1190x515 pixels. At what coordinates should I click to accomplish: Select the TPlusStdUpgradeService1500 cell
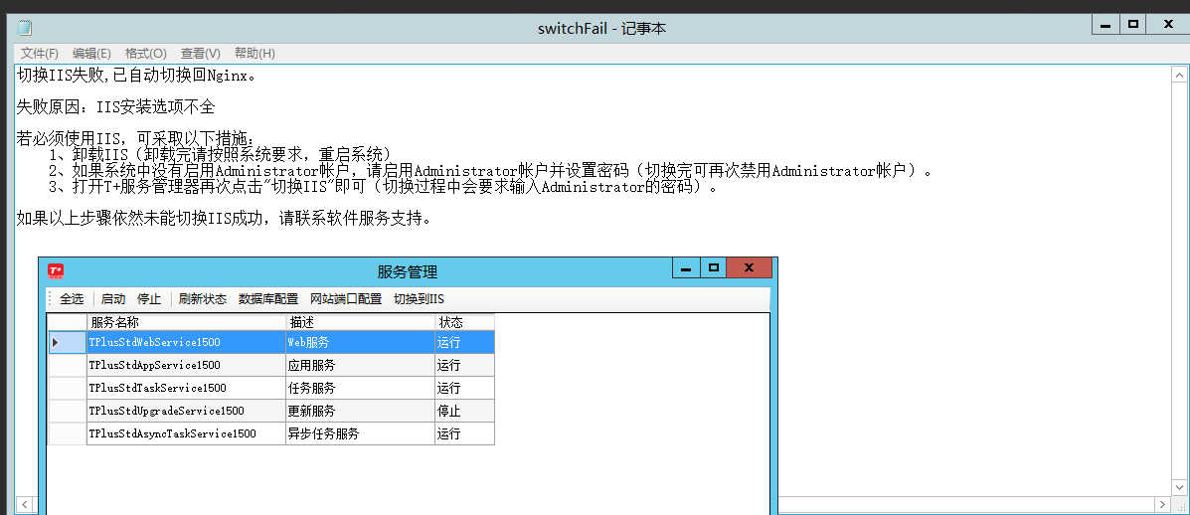tap(187, 411)
